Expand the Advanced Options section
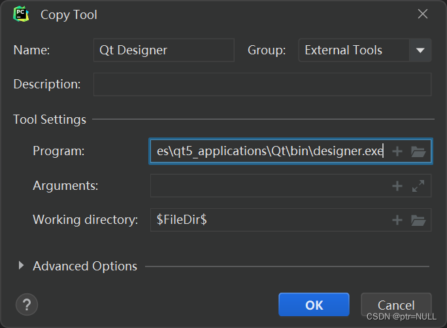The height and width of the screenshot is (328, 447). (21, 265)
